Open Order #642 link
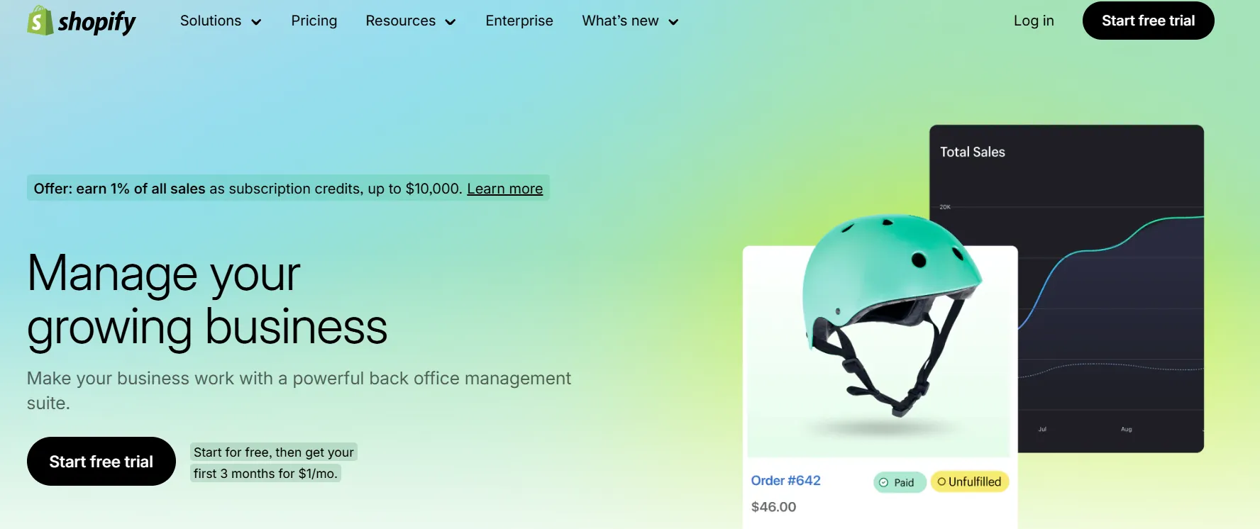Viewport: 1260px width, 529px height. (785, 481)
